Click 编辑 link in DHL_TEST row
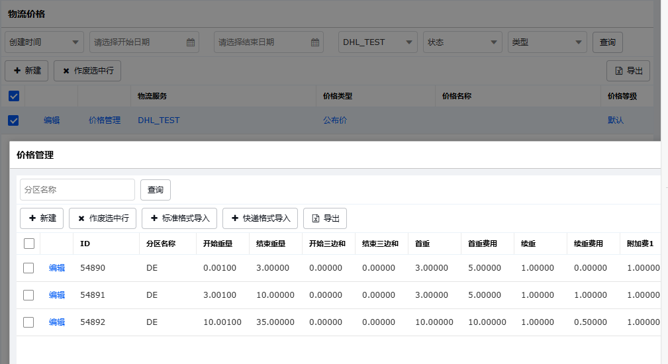This screenshot has height=364, width=668. coord(52,120)
